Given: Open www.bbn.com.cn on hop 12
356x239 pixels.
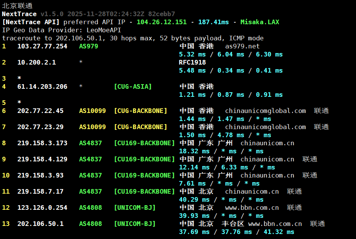Looking at the screenshot, I should click(252, 207).
